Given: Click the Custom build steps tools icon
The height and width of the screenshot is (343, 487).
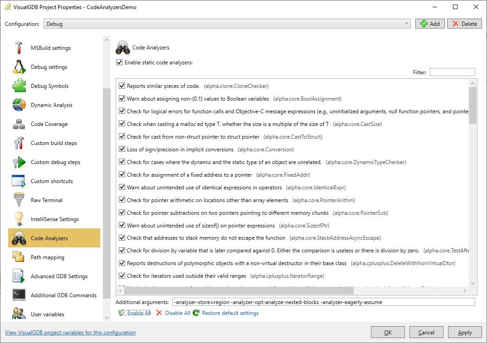Looking at the screenshot, I should 19,143.
